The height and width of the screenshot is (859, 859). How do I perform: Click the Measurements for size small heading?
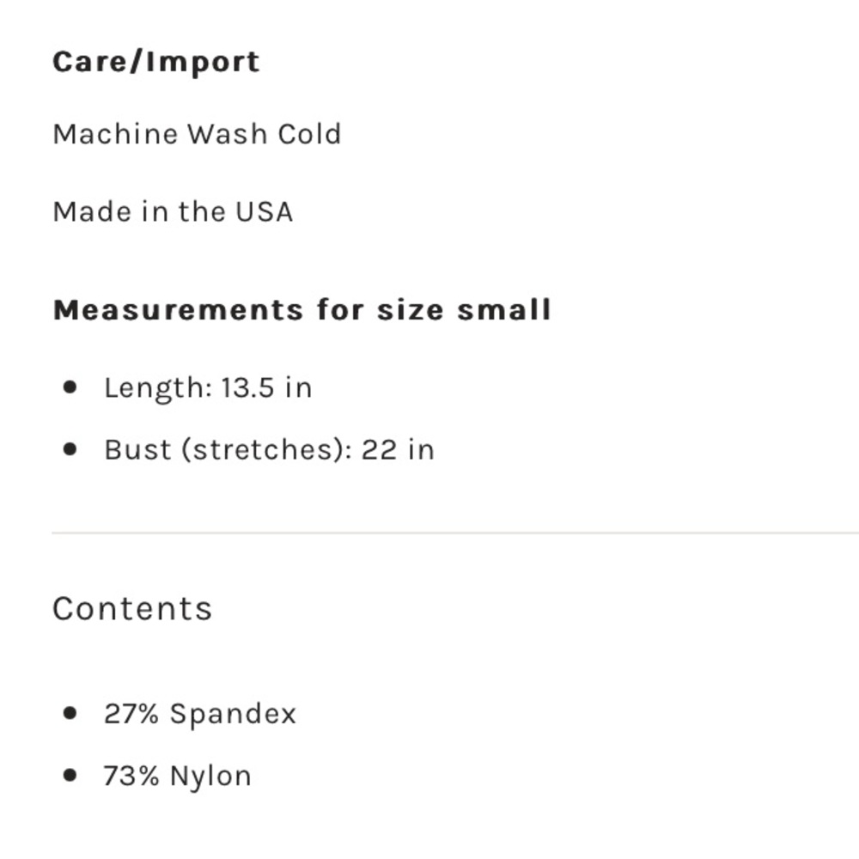coord(302,309)
